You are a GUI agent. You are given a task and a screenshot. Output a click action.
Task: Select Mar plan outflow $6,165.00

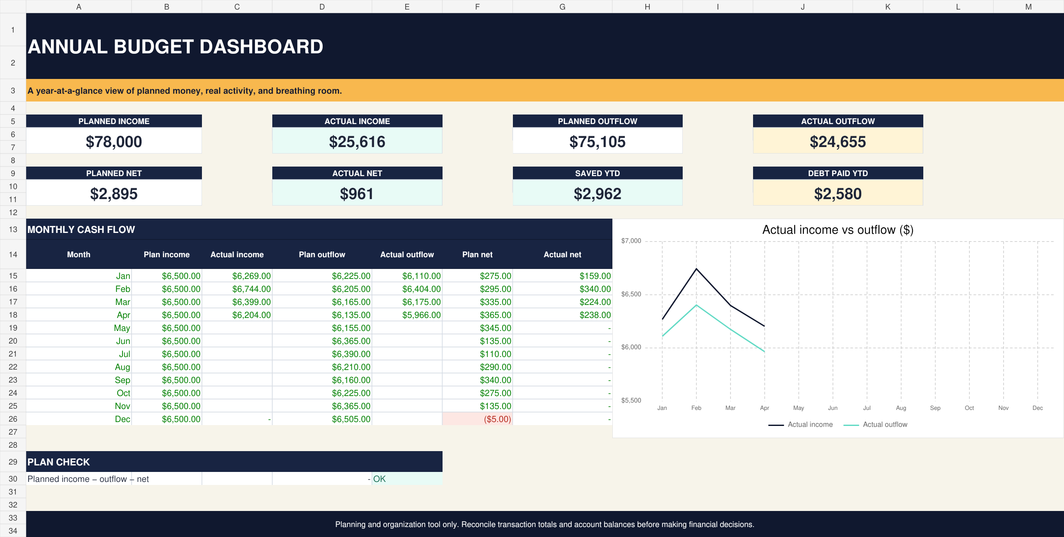[322, 301]
